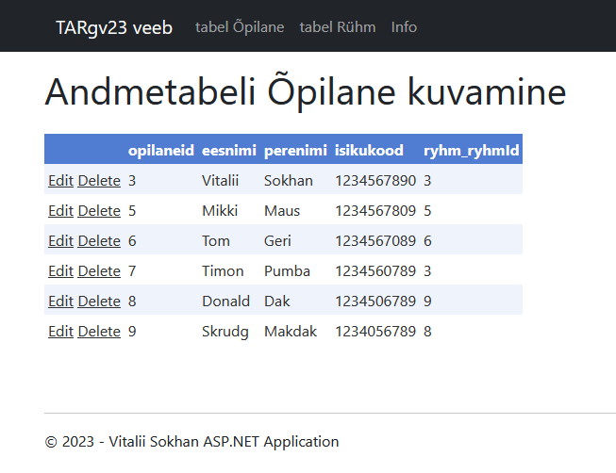Delete the Skrudg Makdak record

[x=99, y=332]
